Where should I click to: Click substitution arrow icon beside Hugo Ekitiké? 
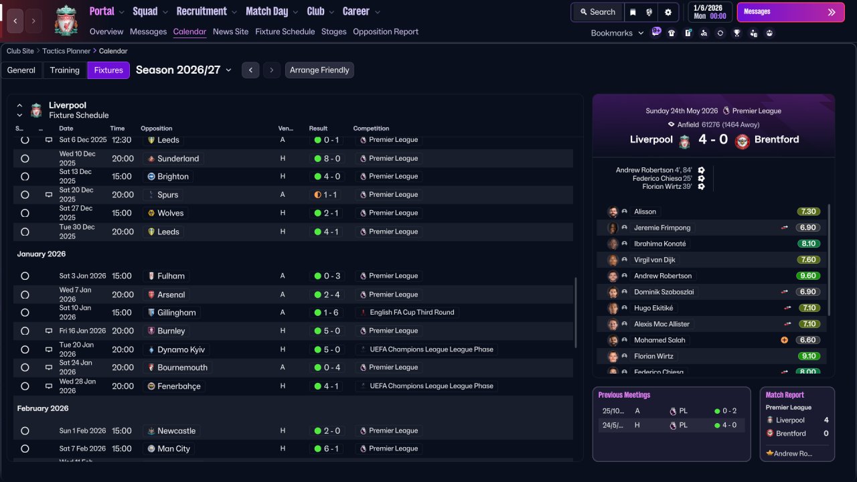pyautogui.click(x=788, y=308)
